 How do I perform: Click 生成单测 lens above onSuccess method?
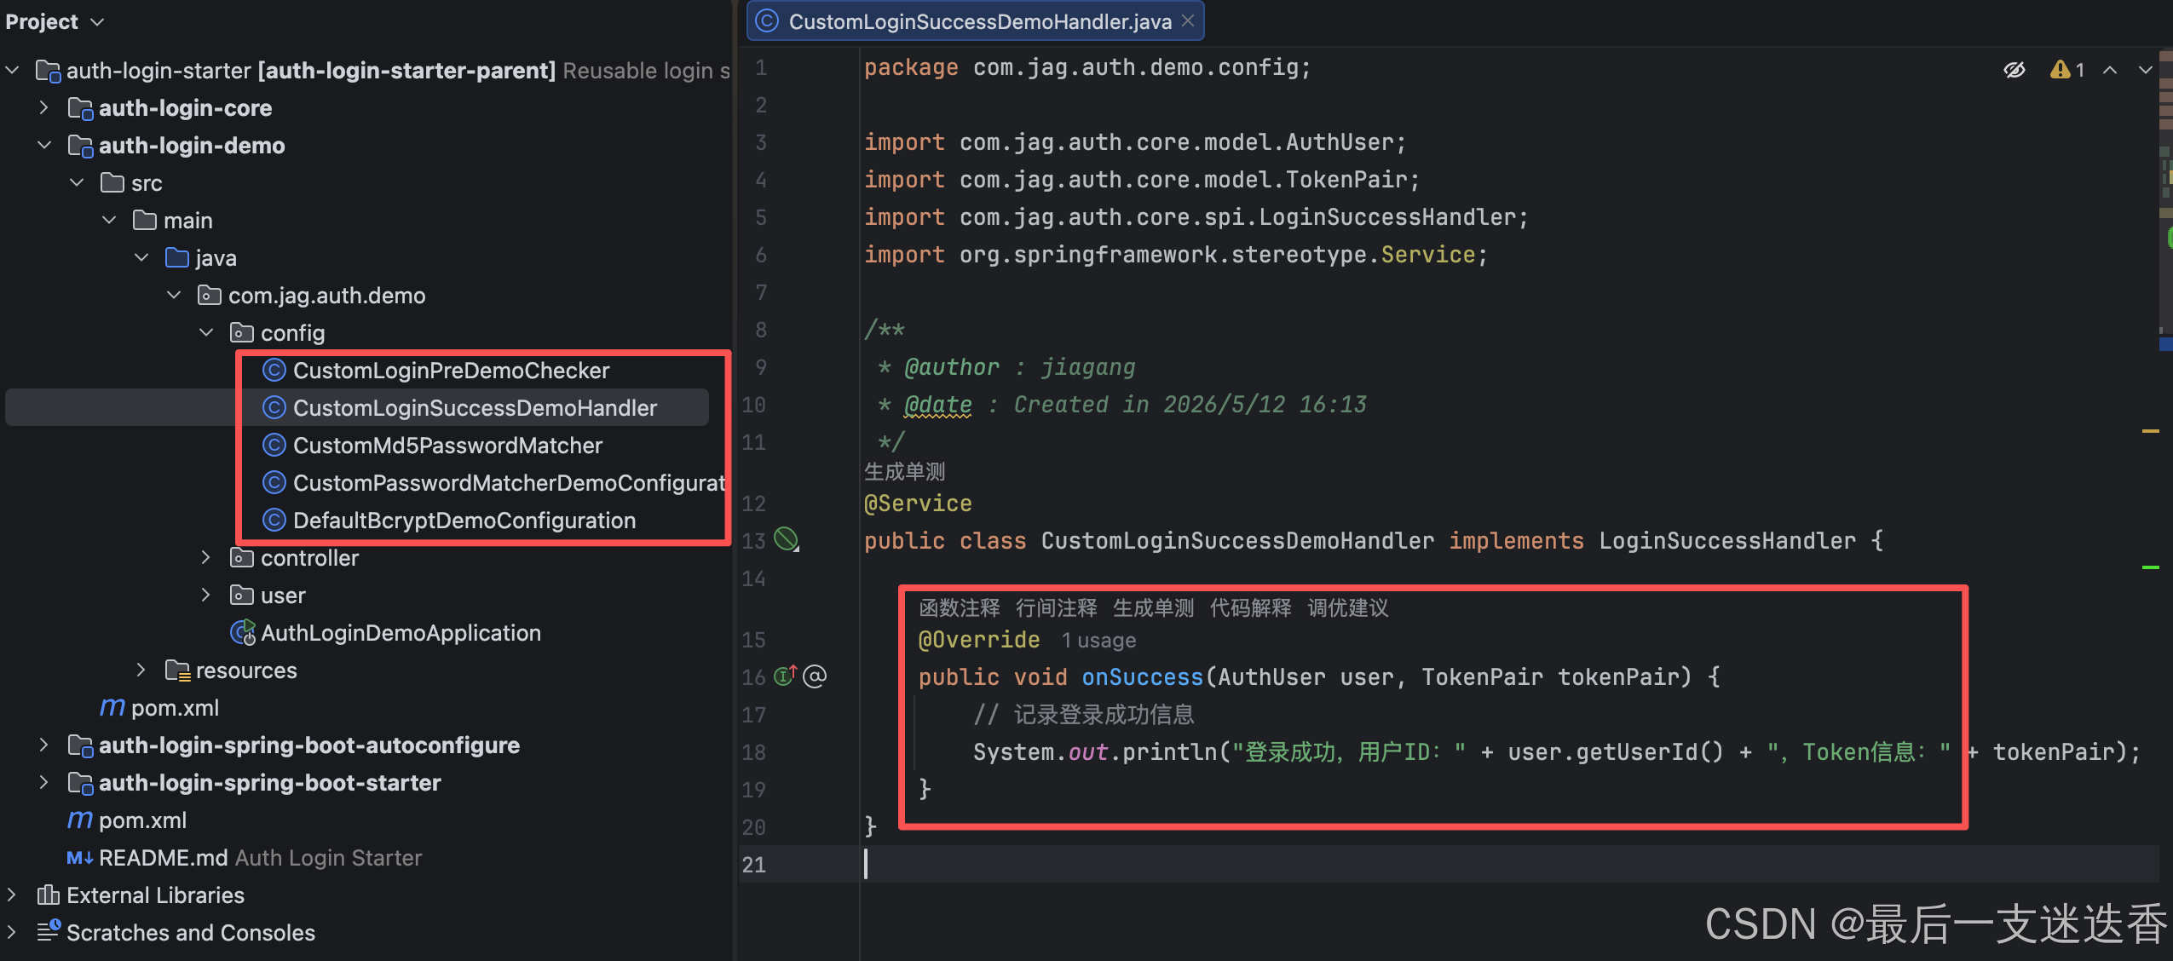pyautogui.click(x=1154, y=607)
